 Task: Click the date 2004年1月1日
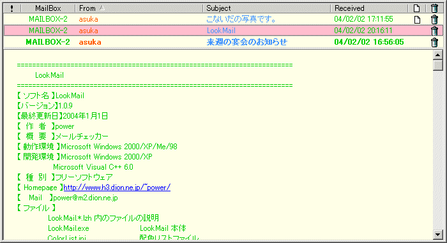(85, 116)
